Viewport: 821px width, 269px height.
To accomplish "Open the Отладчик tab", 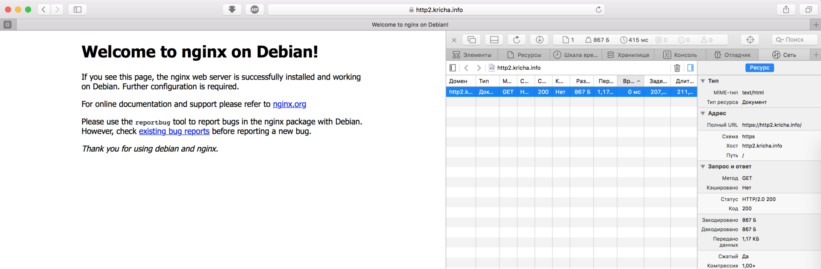I will [x=732, y=55].
